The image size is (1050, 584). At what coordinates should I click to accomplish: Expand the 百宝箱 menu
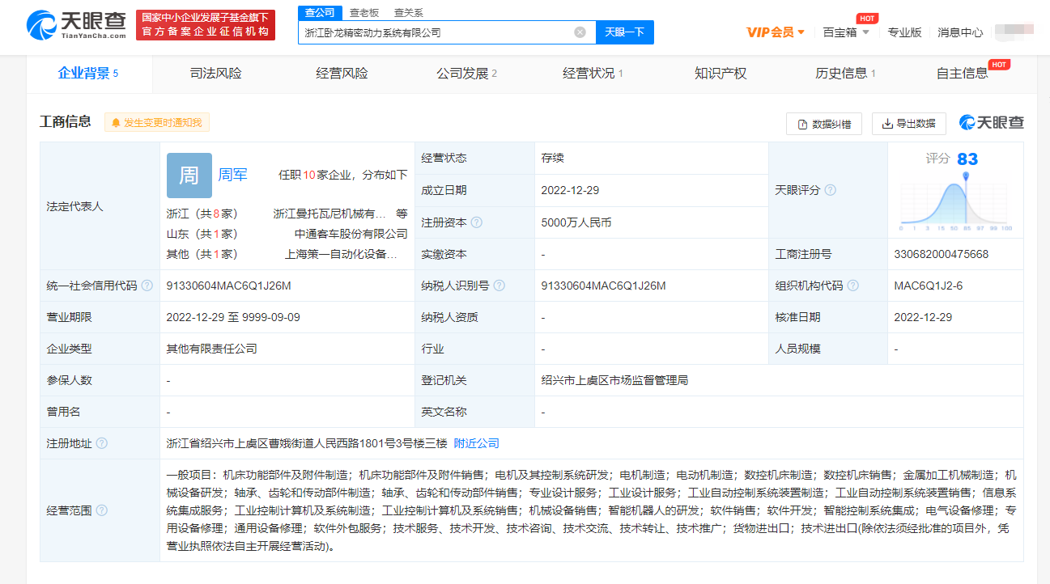pyautogui.click(x=846, y=32)
